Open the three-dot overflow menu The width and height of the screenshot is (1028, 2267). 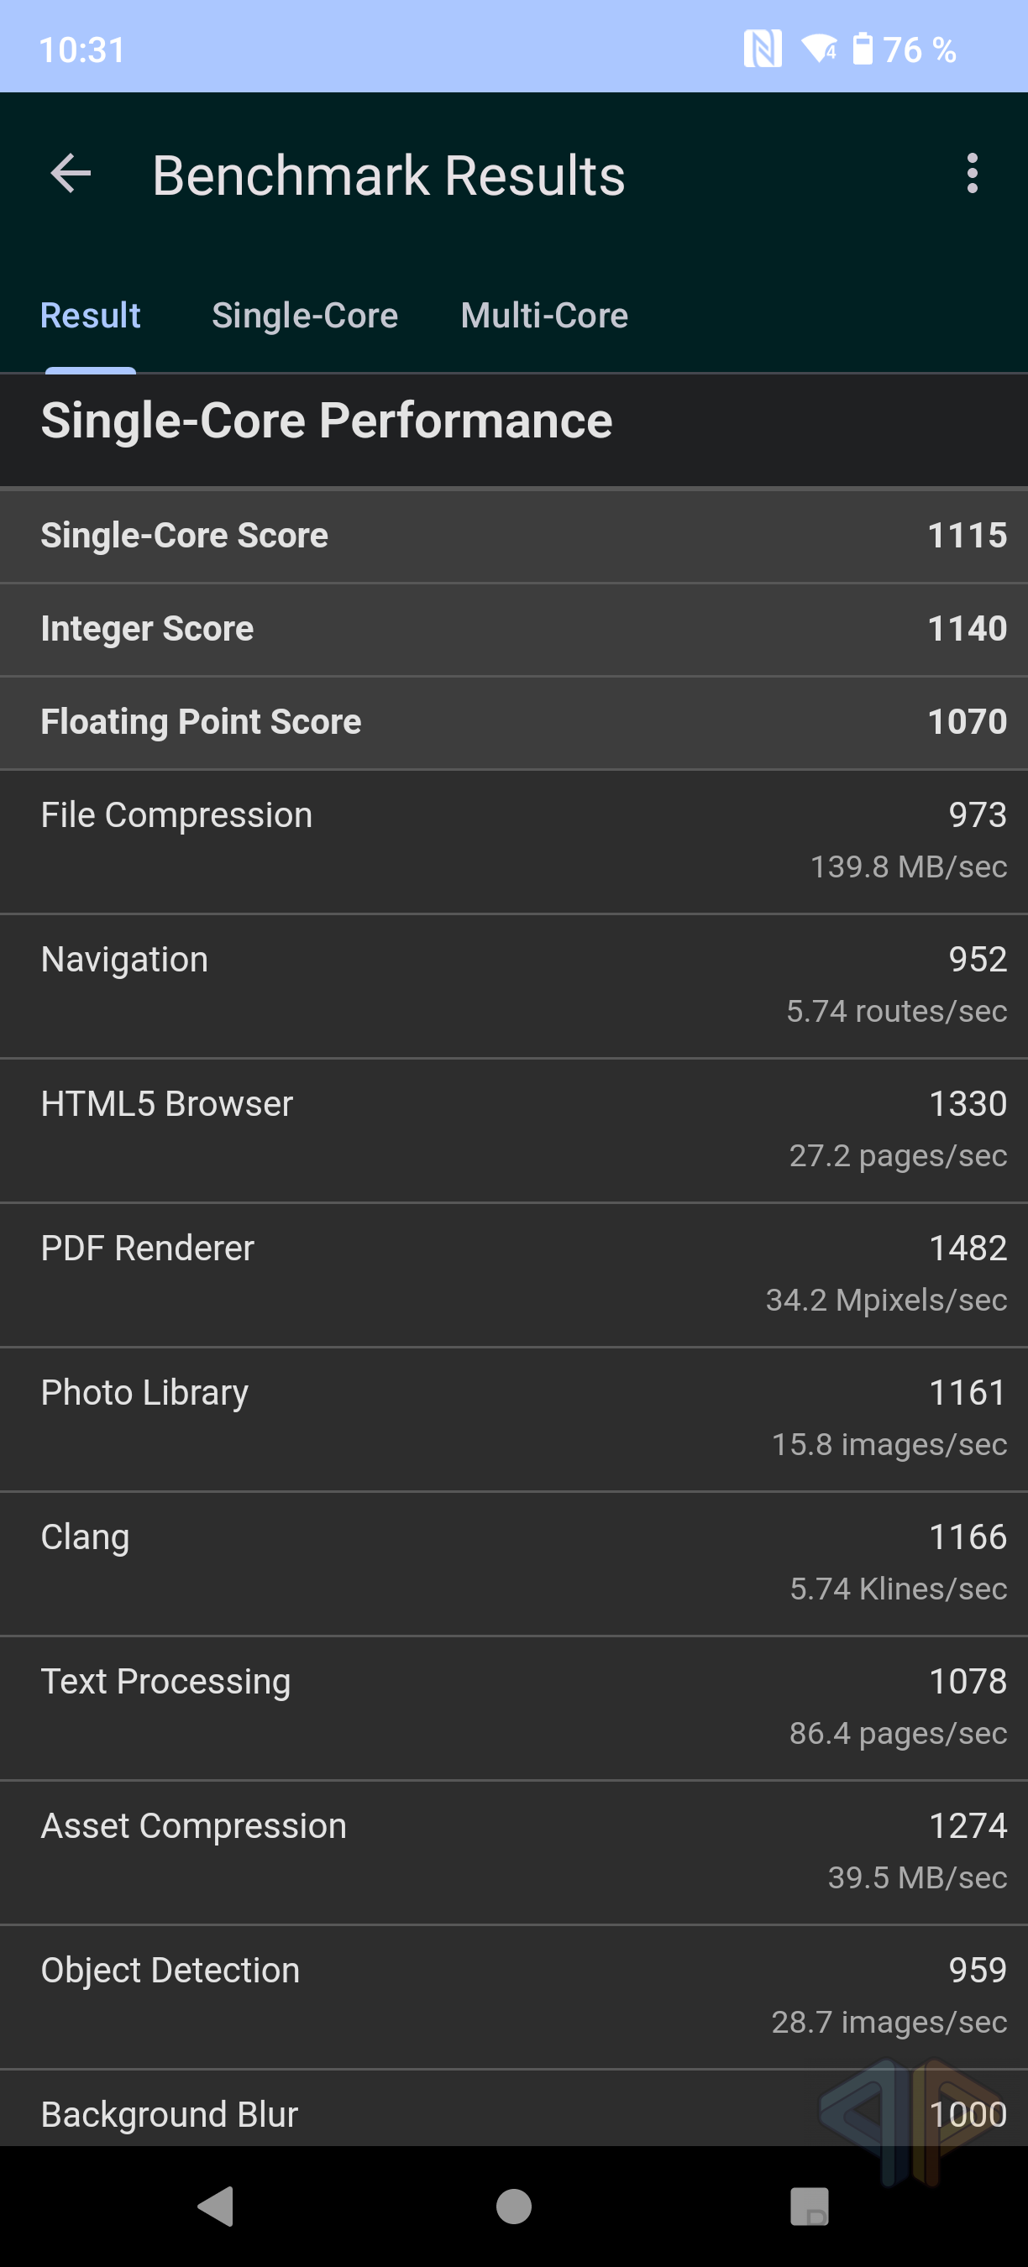tap(972, 173)
